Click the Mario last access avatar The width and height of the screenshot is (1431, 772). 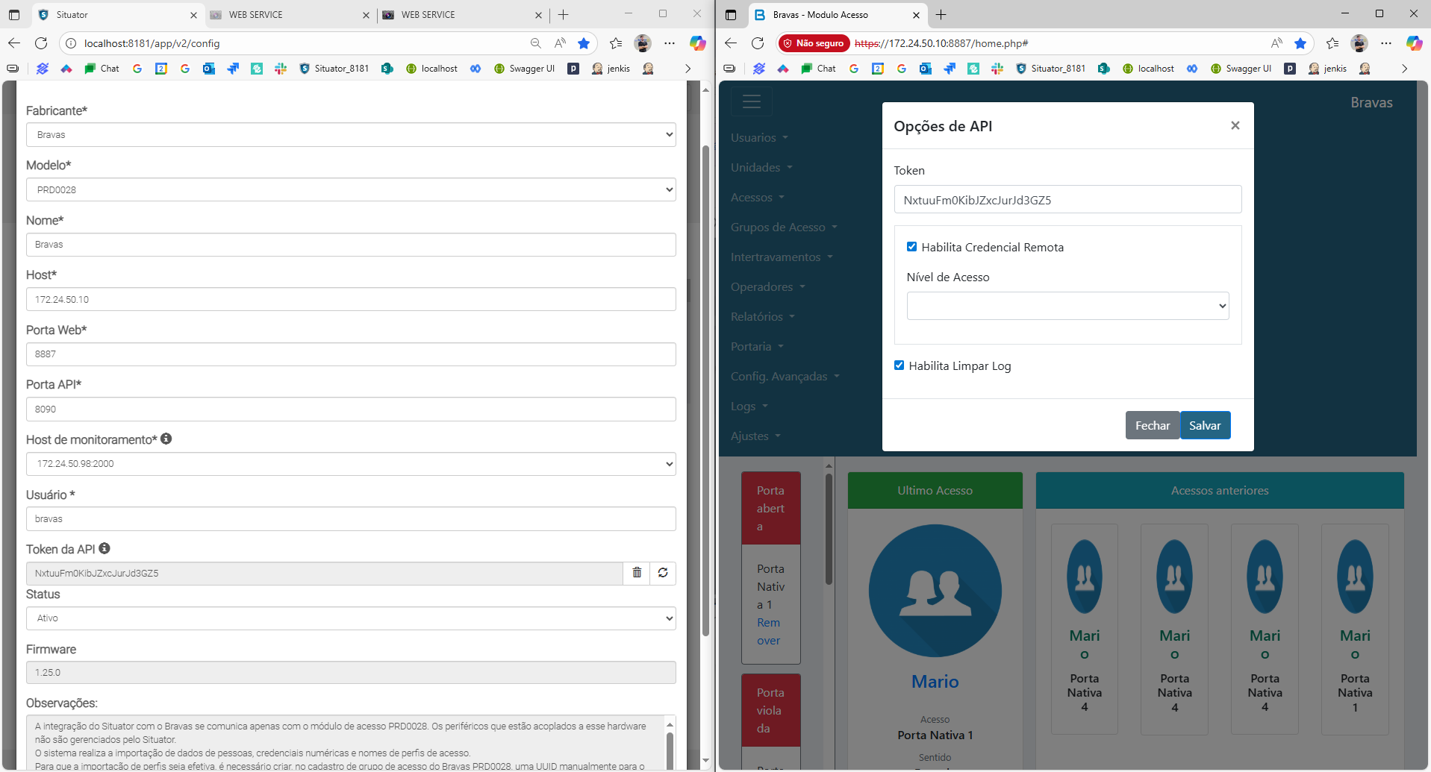click(x=935, y=591)
